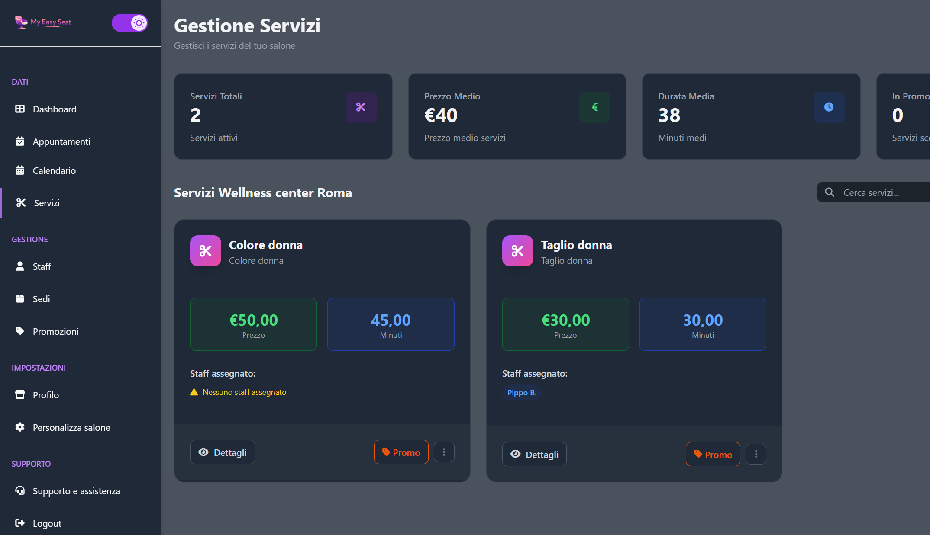The image size is (930, 535).
Task: Click the eye icon on Colore donna Dettagli
Action: click(x=203, y=452)
